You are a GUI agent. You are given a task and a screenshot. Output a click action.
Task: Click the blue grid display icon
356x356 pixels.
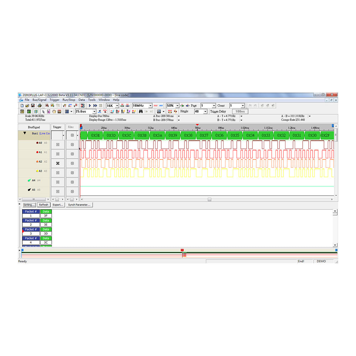(67, 111)
